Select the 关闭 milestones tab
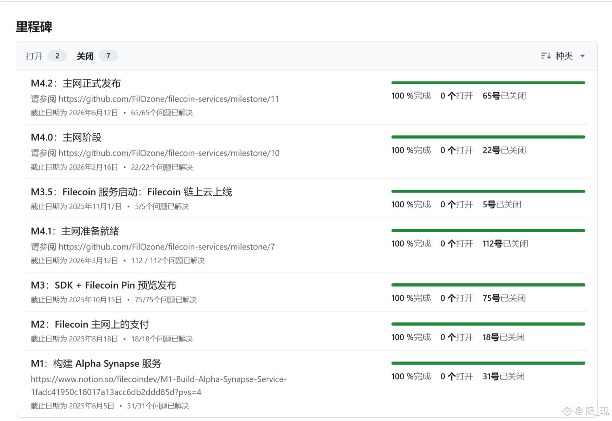The width and height of the screenshot is (612, 421). pos(85,56)
